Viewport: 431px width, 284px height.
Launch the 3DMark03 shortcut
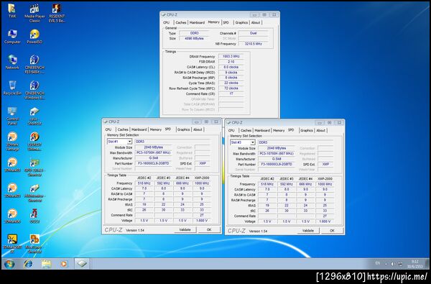pyautogui.click(x=12, y=165)
